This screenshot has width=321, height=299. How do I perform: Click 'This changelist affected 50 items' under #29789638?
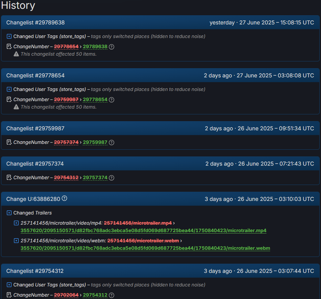[x=59, y=54]
